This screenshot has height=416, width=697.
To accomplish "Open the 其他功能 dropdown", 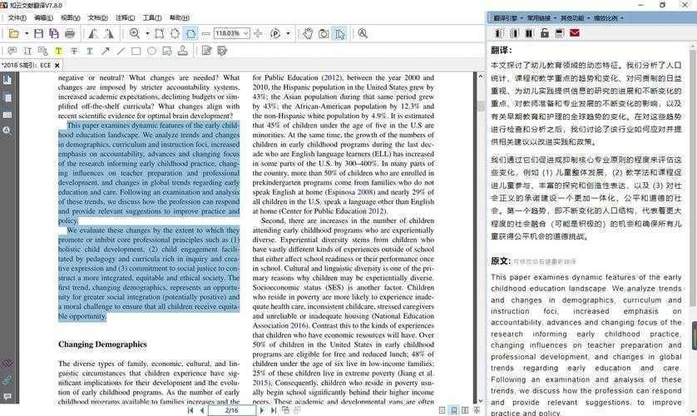I will click(575, 18).
